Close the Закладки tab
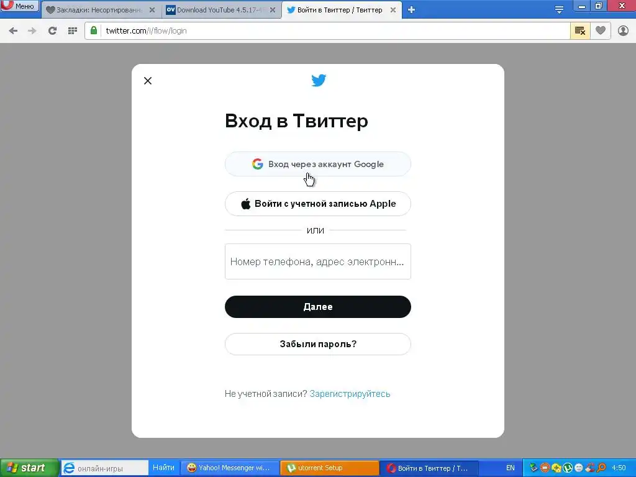Screen dimensions: 636x477 click(x=152, y=10)
